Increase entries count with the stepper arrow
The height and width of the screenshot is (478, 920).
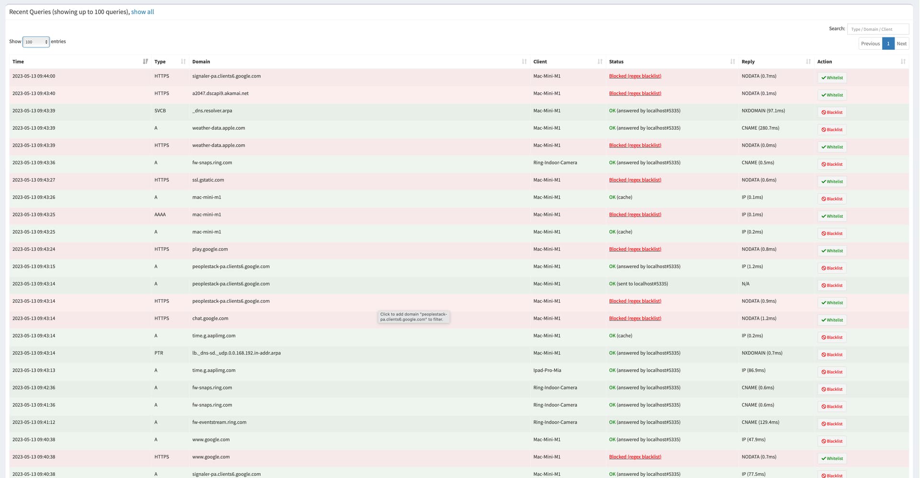[46, 40]
